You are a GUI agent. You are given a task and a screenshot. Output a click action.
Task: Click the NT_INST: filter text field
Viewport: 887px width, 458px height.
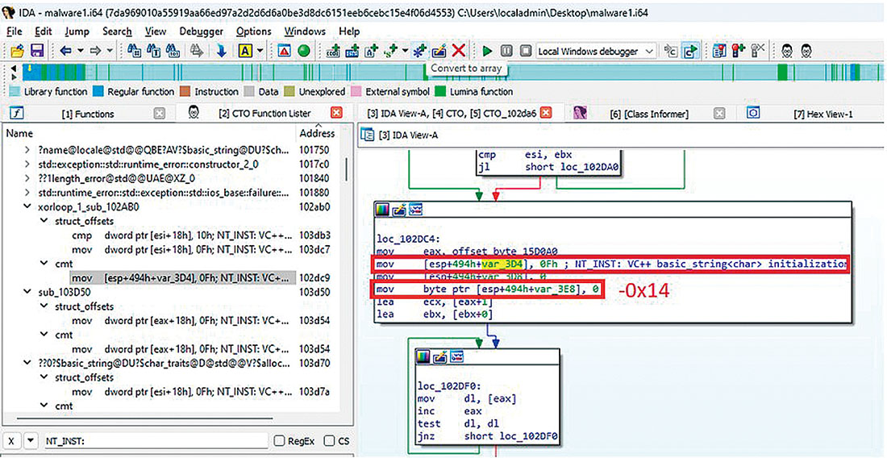pyautogui.click(x=153, y=441)
